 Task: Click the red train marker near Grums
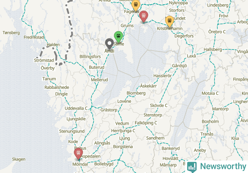point(143,16)
